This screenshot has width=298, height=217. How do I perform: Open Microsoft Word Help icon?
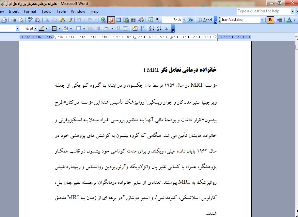coord(190,20)
